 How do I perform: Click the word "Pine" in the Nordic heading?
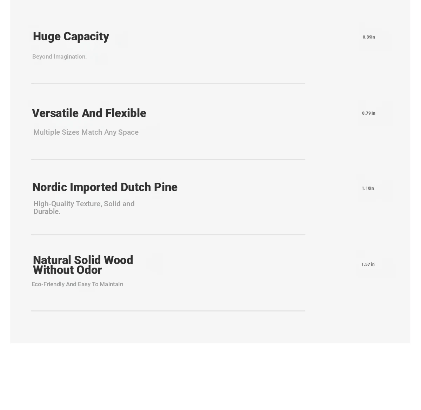coord(166,187)
